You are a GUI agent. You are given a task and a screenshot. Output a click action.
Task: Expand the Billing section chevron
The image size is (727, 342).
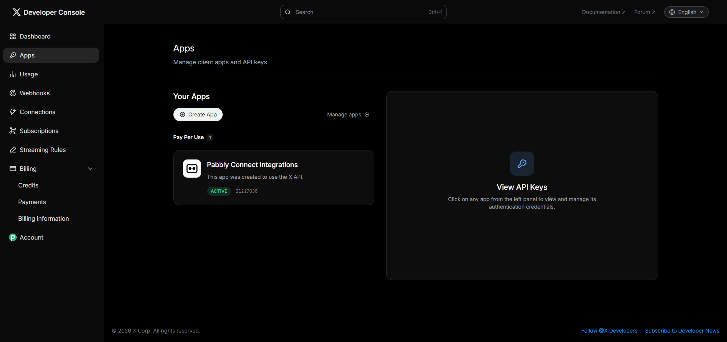coord(90,169)
